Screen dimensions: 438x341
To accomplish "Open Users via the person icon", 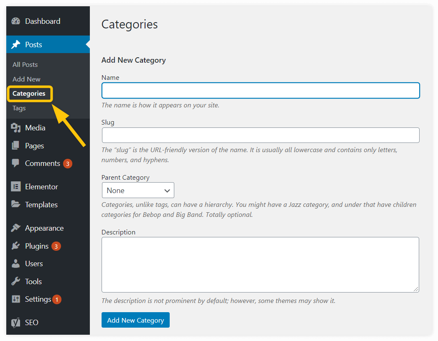I will tap(15, 264).
